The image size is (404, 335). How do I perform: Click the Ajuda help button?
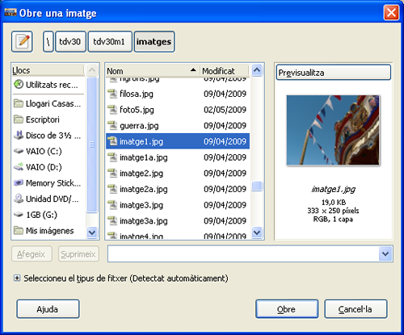coord(48,309)
